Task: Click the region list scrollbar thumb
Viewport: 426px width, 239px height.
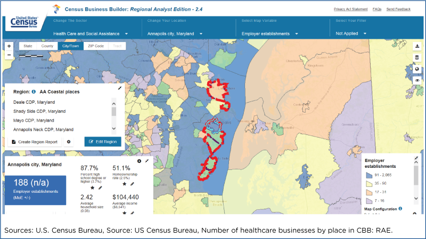Action: (114, 112)
